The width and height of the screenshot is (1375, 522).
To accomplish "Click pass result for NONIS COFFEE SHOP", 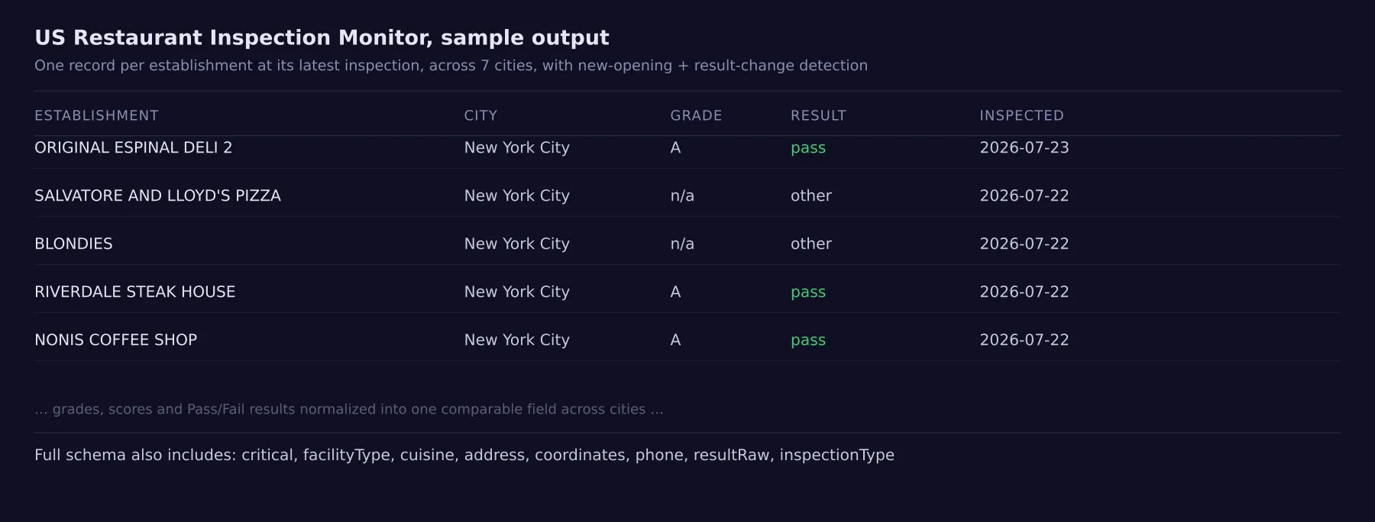I will tap(808, 340).
